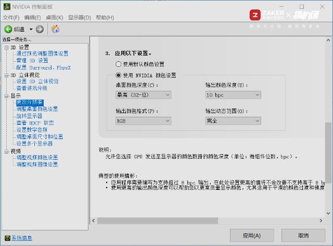Click the 取消 button

[303, 236]
